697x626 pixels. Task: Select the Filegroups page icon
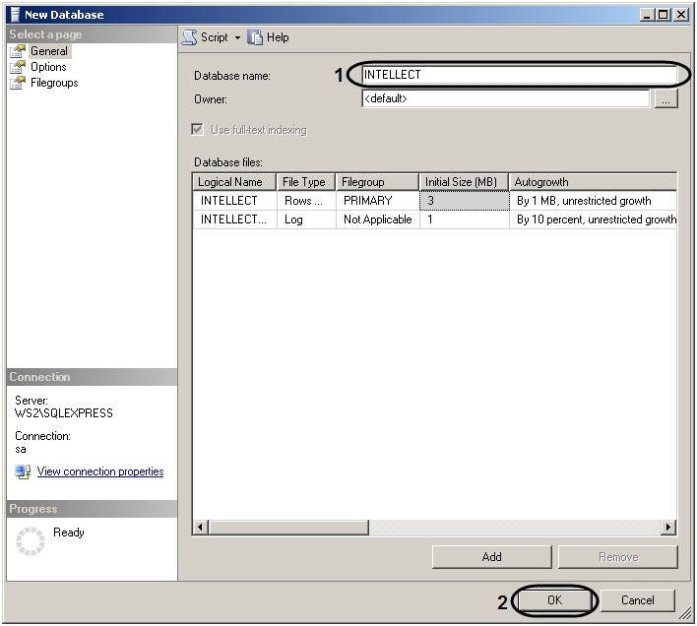pos(18,83)
